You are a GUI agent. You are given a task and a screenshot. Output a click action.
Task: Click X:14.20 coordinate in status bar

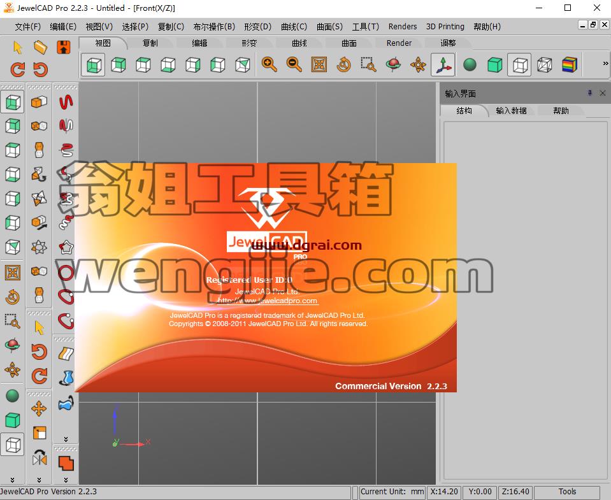coord(444,492)
